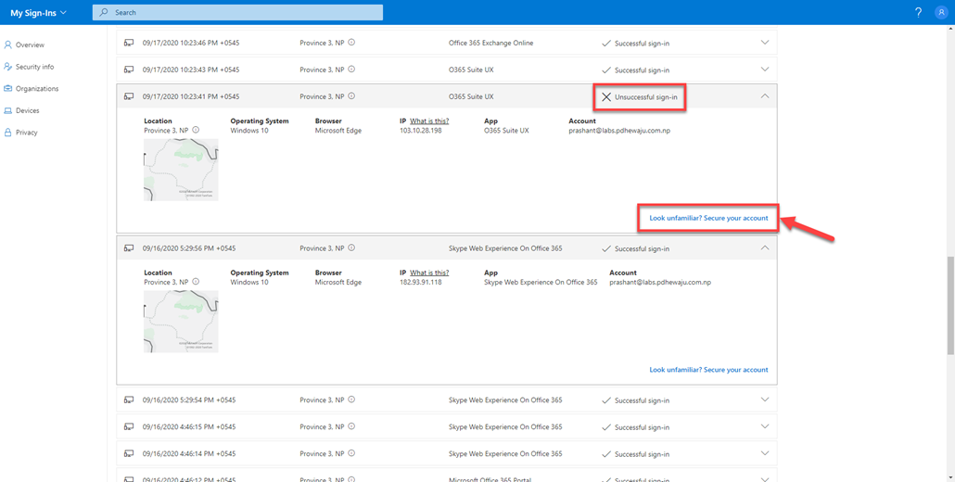Click the Organizations briefcase icon

[x=8, y=88]
